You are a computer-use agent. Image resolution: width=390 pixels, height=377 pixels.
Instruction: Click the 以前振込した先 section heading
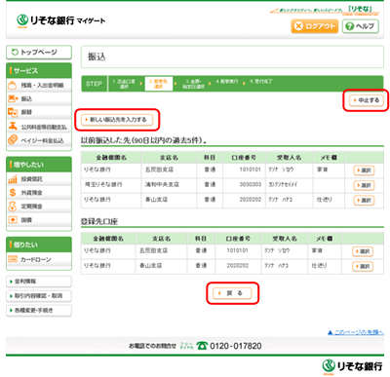tap(144, 140)
